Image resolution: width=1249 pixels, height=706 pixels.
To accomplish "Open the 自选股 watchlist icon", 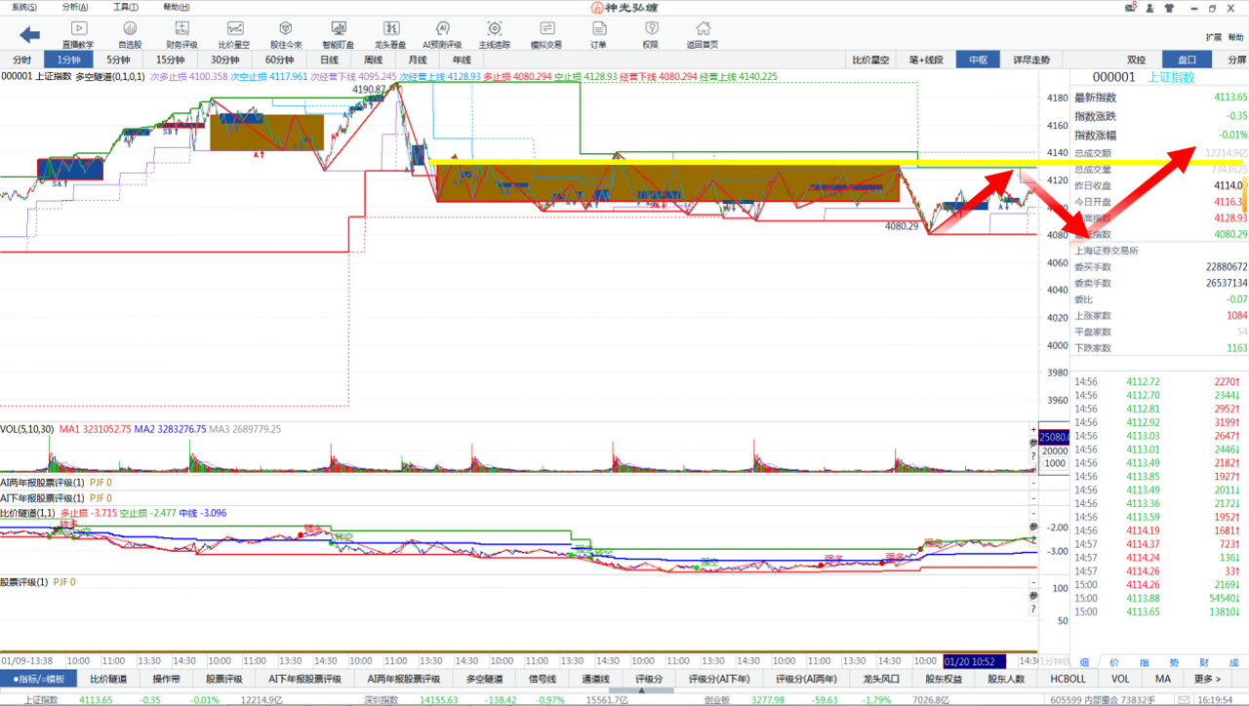I will 130,34.
